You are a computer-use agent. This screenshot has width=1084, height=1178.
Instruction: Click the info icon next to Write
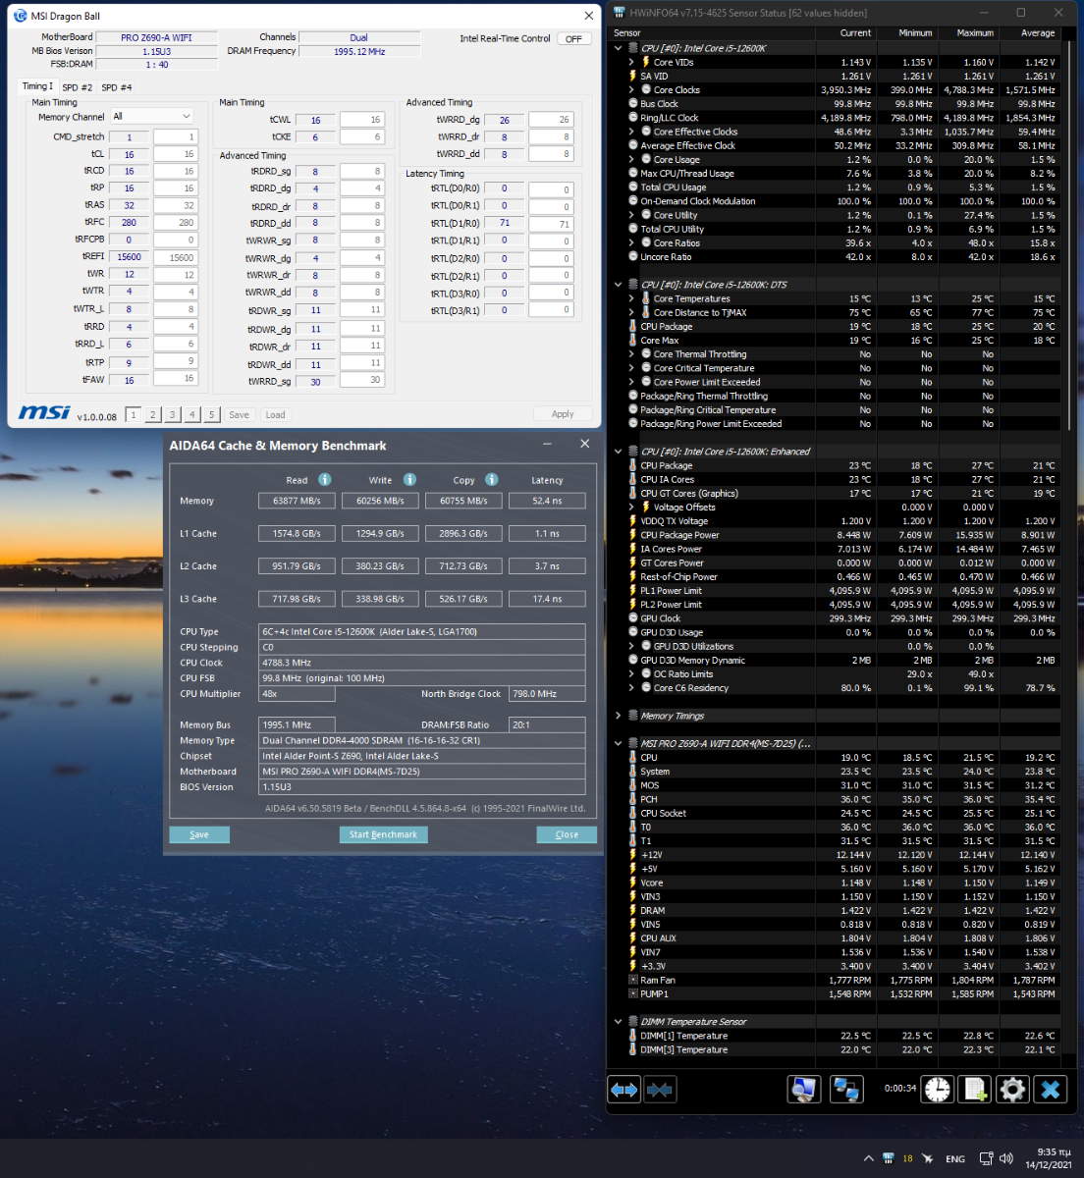coord(409,479)
